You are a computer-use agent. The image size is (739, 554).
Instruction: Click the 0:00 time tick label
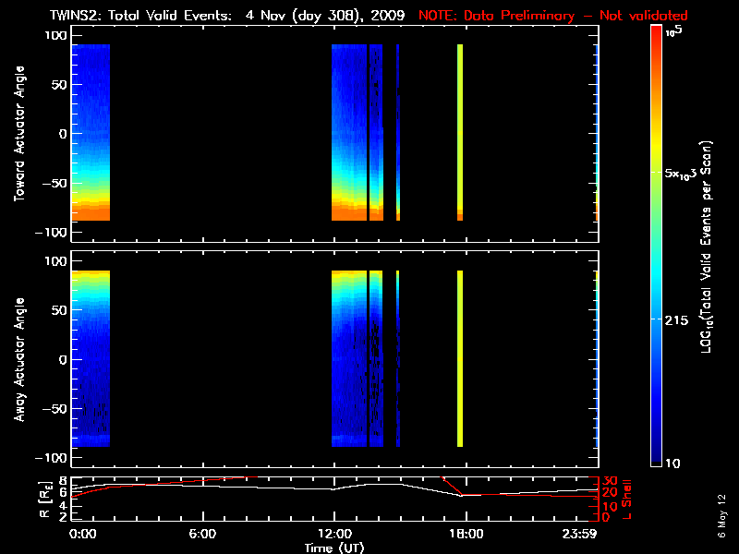pos(82,534)
